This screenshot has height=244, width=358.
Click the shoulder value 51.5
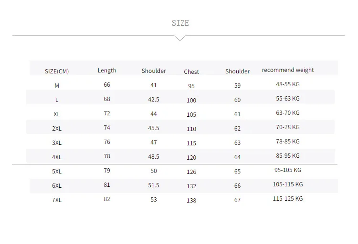pyautogui.click(x=154, y=185)
